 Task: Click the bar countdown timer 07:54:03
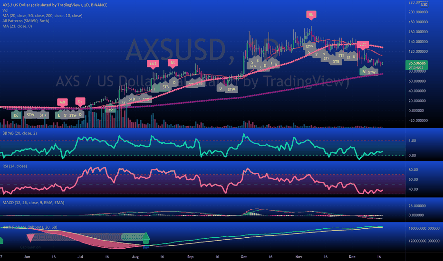click(x=417, y=68)
